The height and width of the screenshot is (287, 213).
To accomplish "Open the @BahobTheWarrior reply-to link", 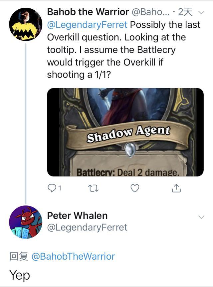I will [73, 256].
